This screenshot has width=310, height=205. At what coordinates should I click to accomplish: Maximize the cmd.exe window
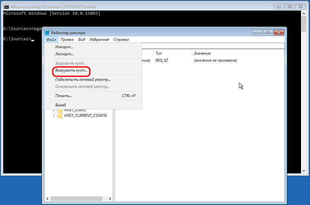pos(290,7)
